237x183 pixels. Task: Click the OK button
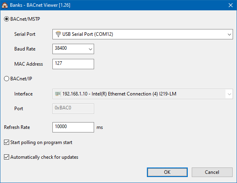point(167,172)
